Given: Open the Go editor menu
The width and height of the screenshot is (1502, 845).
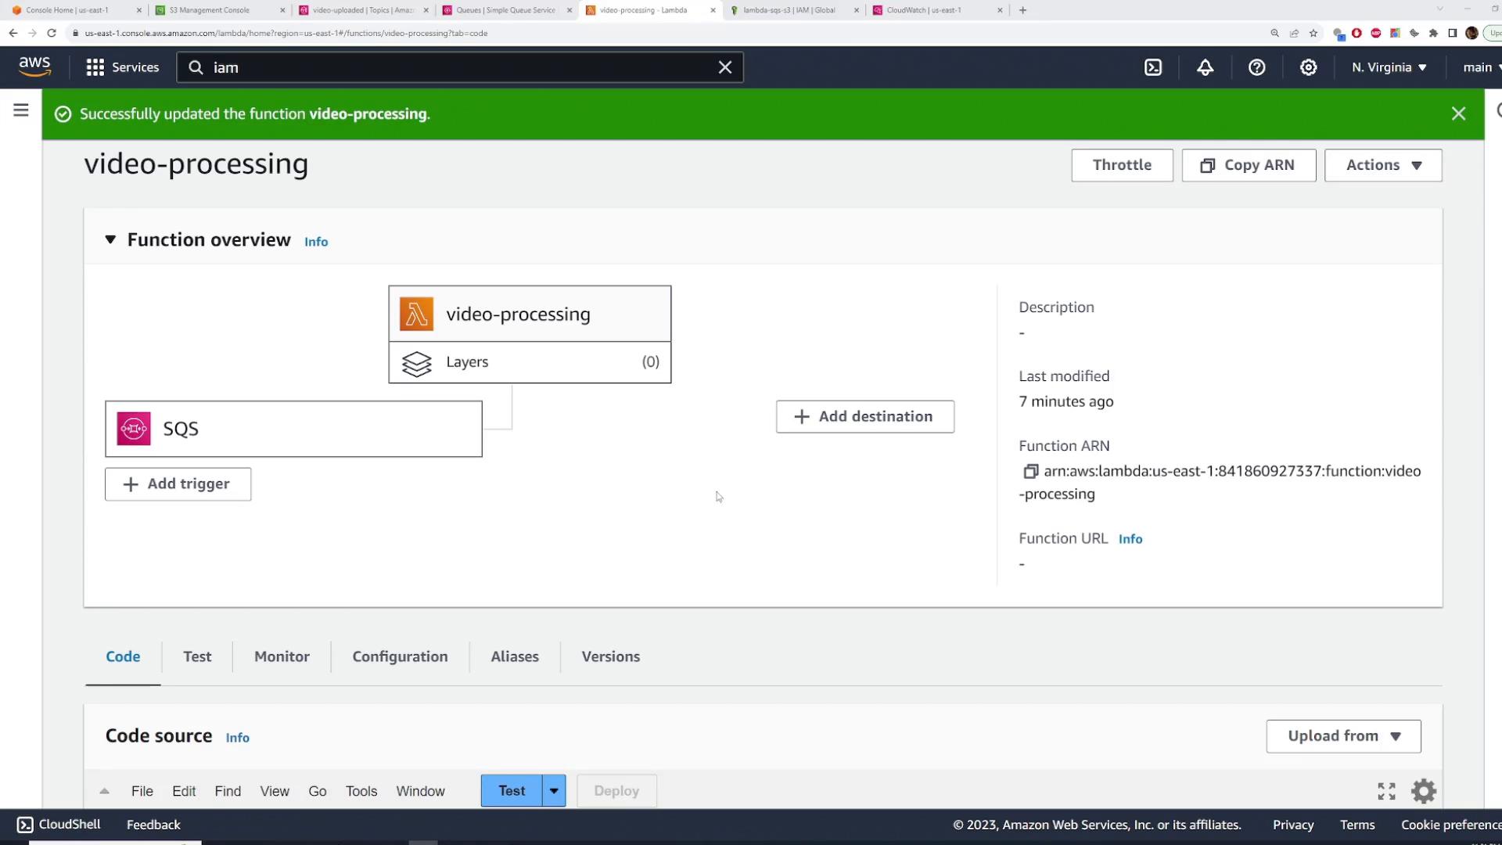Looking at the screenshot, I should pos(318,791).
